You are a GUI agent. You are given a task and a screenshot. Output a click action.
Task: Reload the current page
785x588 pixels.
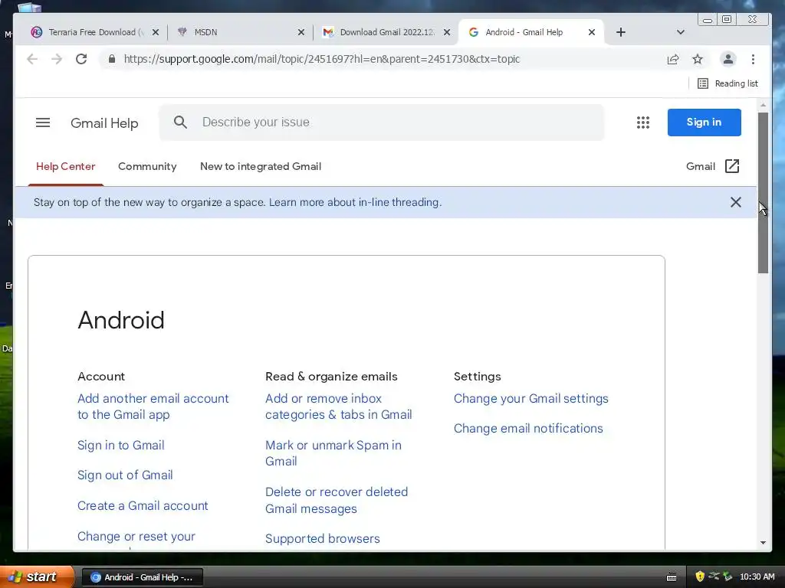point(81,59)
